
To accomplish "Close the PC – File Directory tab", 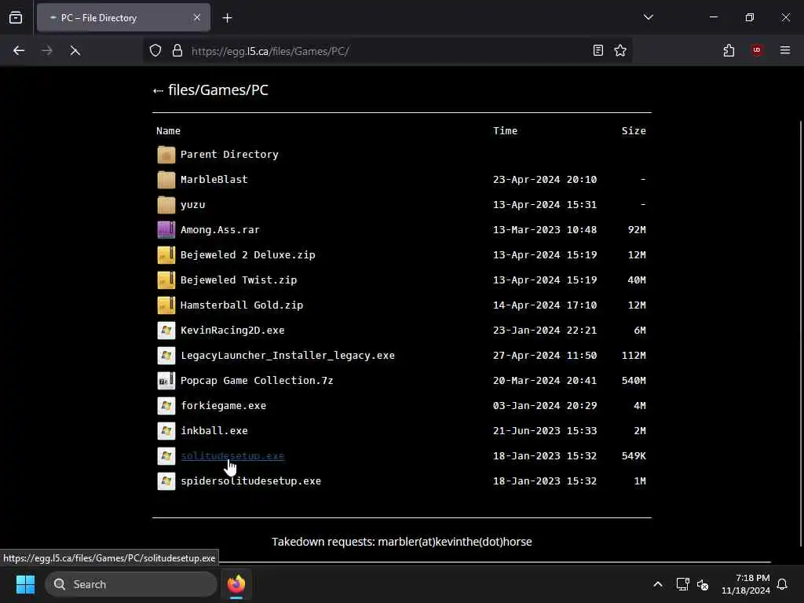I will pyautogui.click(x=197, y=17).
